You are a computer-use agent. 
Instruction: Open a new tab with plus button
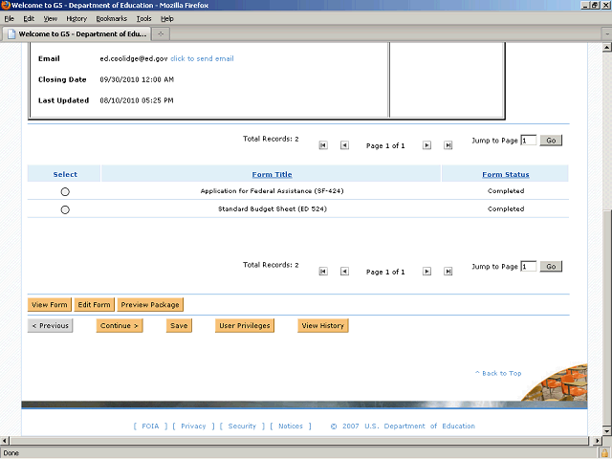(161, 34)
